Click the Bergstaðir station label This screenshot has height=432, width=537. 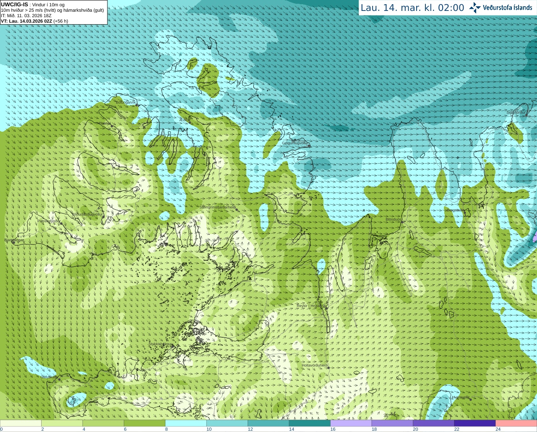click(x=455, y=210)
